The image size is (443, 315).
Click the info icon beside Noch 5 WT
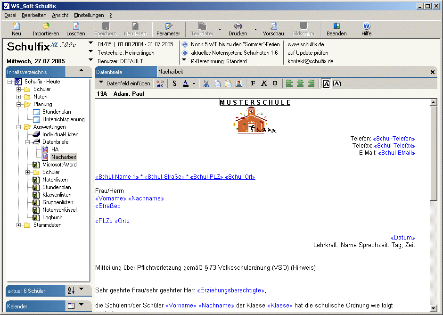coord(185,44)
